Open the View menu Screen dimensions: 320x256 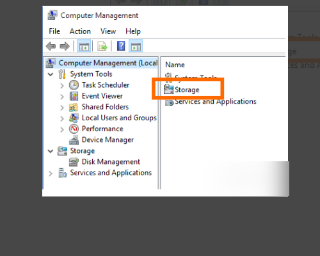coord(108,31)
